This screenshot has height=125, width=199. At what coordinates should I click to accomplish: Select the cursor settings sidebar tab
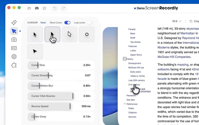[14, 31]
